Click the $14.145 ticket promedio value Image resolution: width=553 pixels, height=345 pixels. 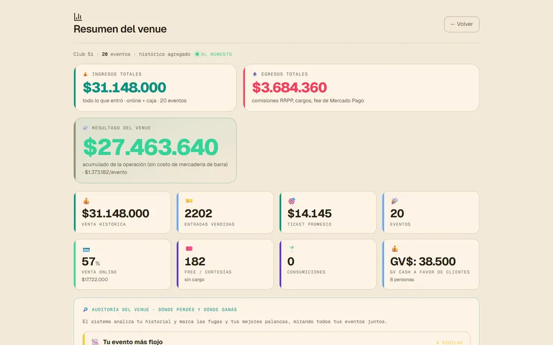click(x=310, y=213)
